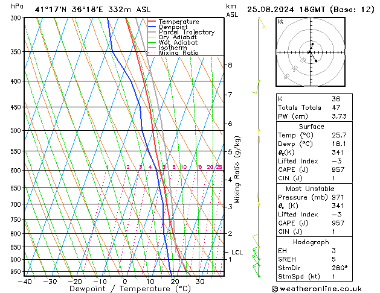
Task: Click the 'PW (cm)' value 3.73
Action: click(x=340, y=116)
